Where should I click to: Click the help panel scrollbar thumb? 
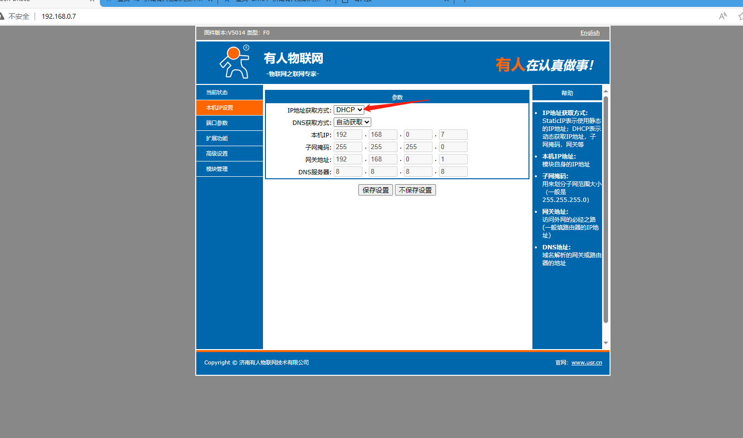coord(606,209)
